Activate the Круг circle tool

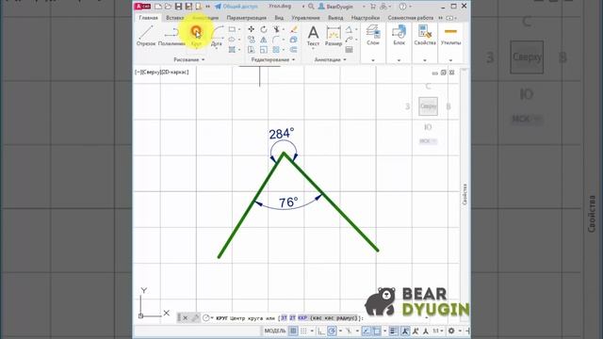196,36
